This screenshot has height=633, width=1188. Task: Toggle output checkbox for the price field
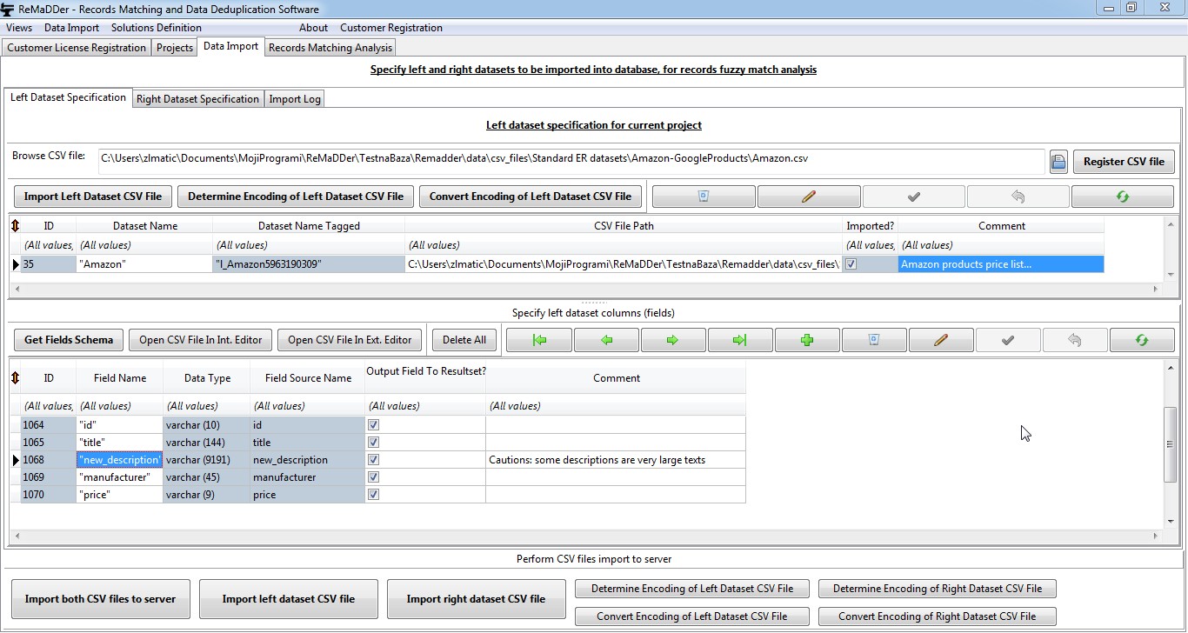pyautogui.click(x=374, y=495)
